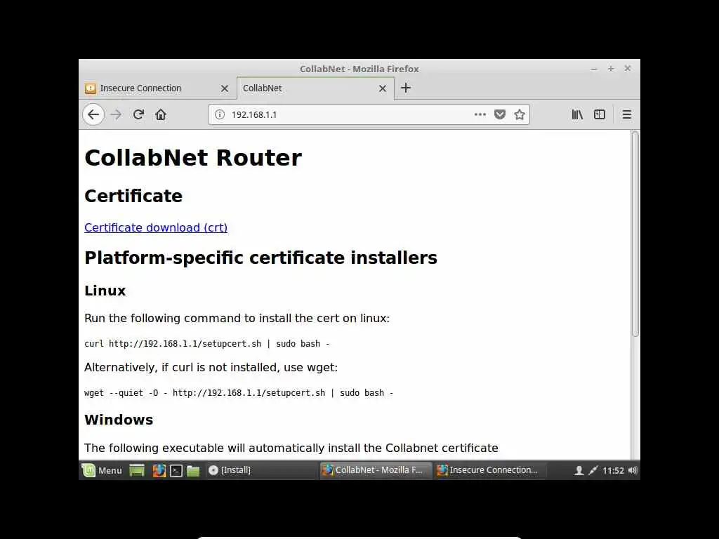Open the Linux Mint Menu

click(x=102, y=470)
